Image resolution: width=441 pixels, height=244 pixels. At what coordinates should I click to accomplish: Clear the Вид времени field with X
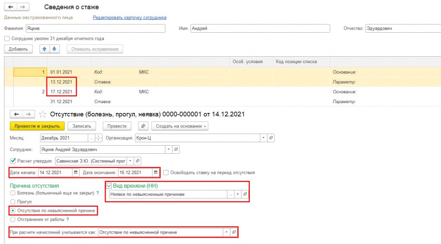click(x=237, y=194)
